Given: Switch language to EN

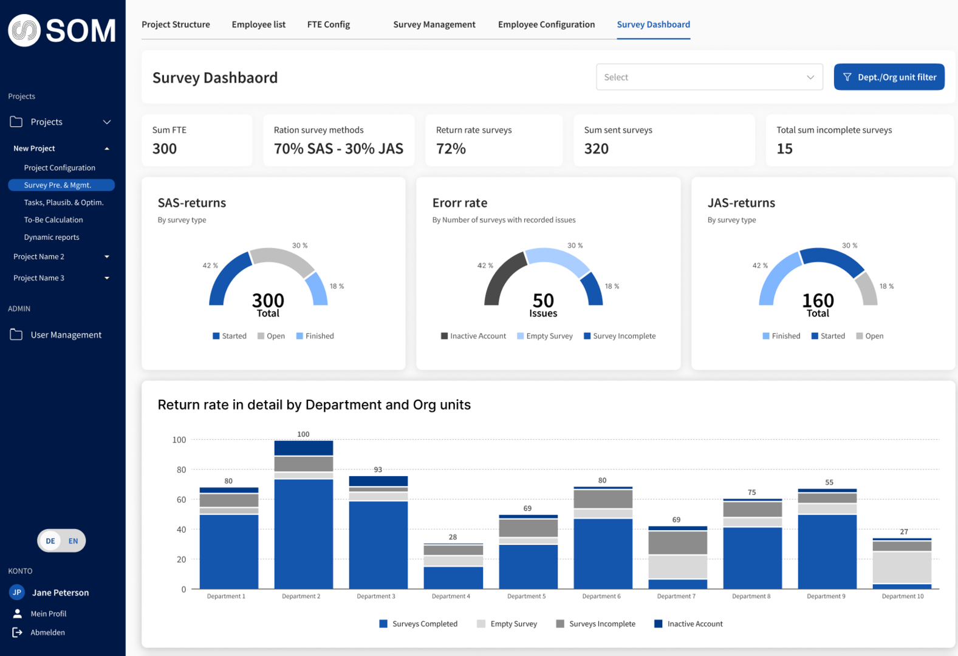Looking at the screenshot, I should [x=73, y=541].
